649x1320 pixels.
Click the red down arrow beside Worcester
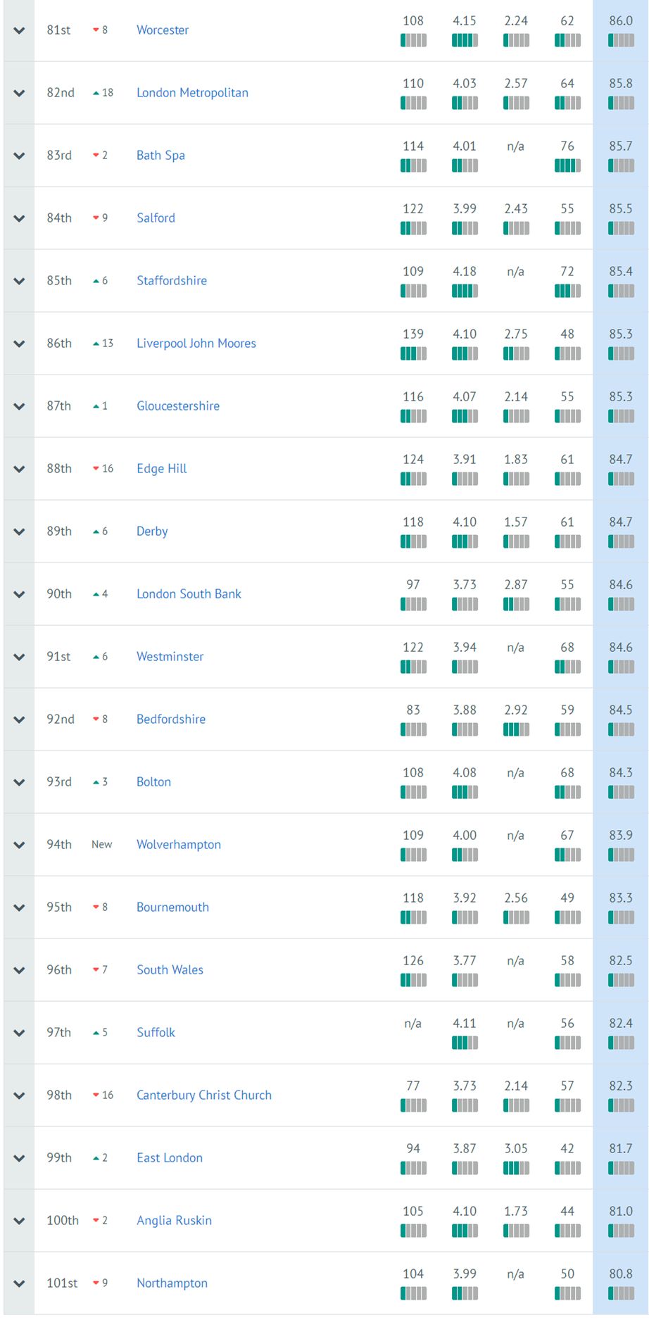96,30
